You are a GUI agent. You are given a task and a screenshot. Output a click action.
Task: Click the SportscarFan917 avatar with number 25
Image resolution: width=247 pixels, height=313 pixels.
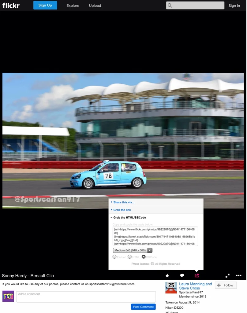point(171,288)
